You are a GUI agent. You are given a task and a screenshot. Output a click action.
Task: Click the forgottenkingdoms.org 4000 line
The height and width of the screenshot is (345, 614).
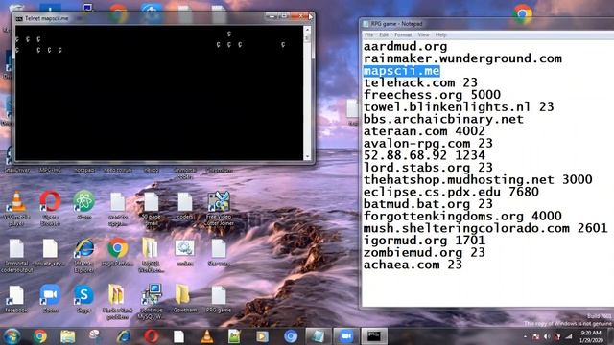pyautogui.click(x=462, y=217)
